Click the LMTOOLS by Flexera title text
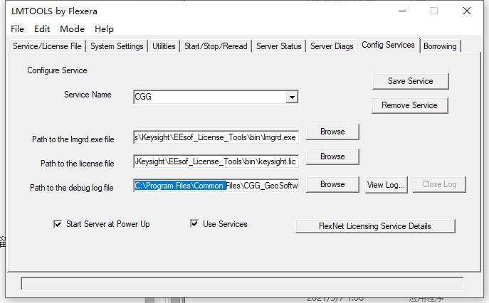489x303 pixels. pos(54,11)
